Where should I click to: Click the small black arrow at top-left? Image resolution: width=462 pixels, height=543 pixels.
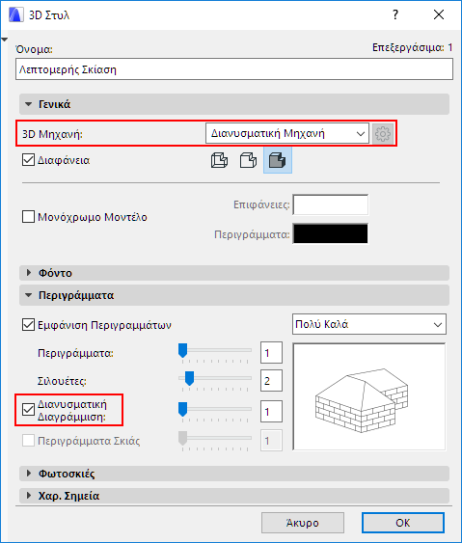tap(5, 40)
